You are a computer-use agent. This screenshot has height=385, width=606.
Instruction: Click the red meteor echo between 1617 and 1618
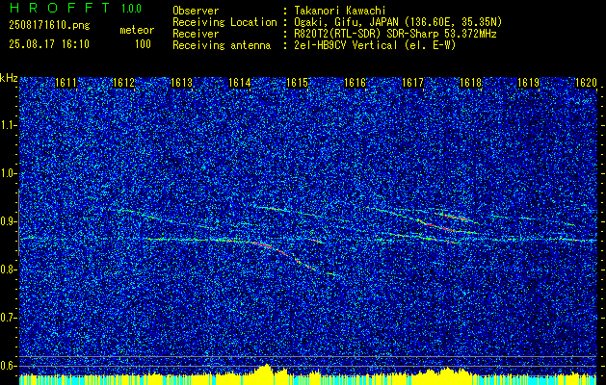(x=442, y=227)
